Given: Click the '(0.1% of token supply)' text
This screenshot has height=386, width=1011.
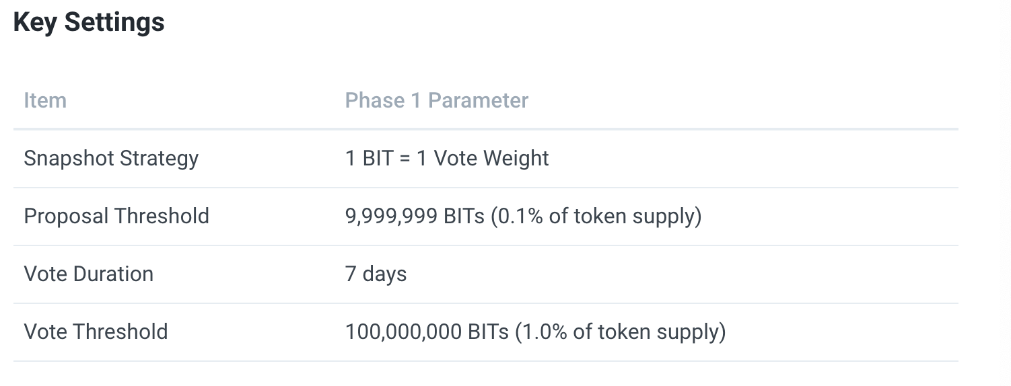Looking at the screenshot, I should (596, 217).
